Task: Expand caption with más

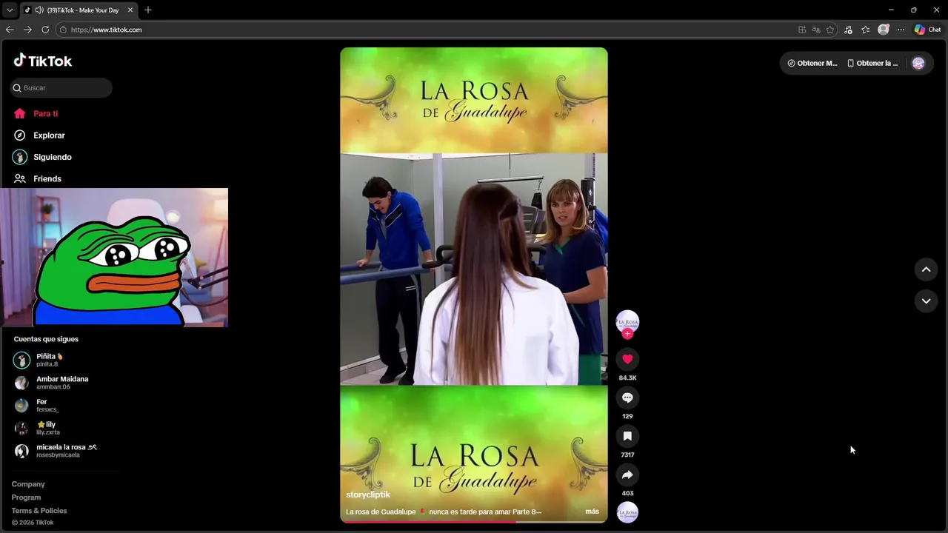Action: (592, 512)
